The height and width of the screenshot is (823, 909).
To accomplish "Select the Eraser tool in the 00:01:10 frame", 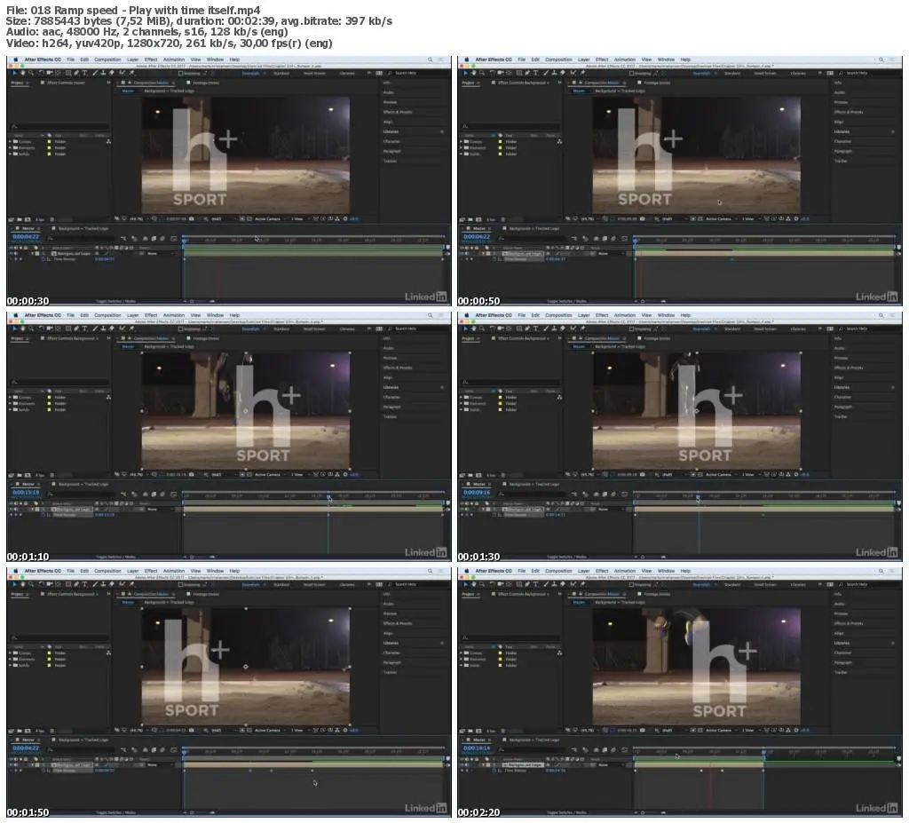I will (x=112, y=328).
